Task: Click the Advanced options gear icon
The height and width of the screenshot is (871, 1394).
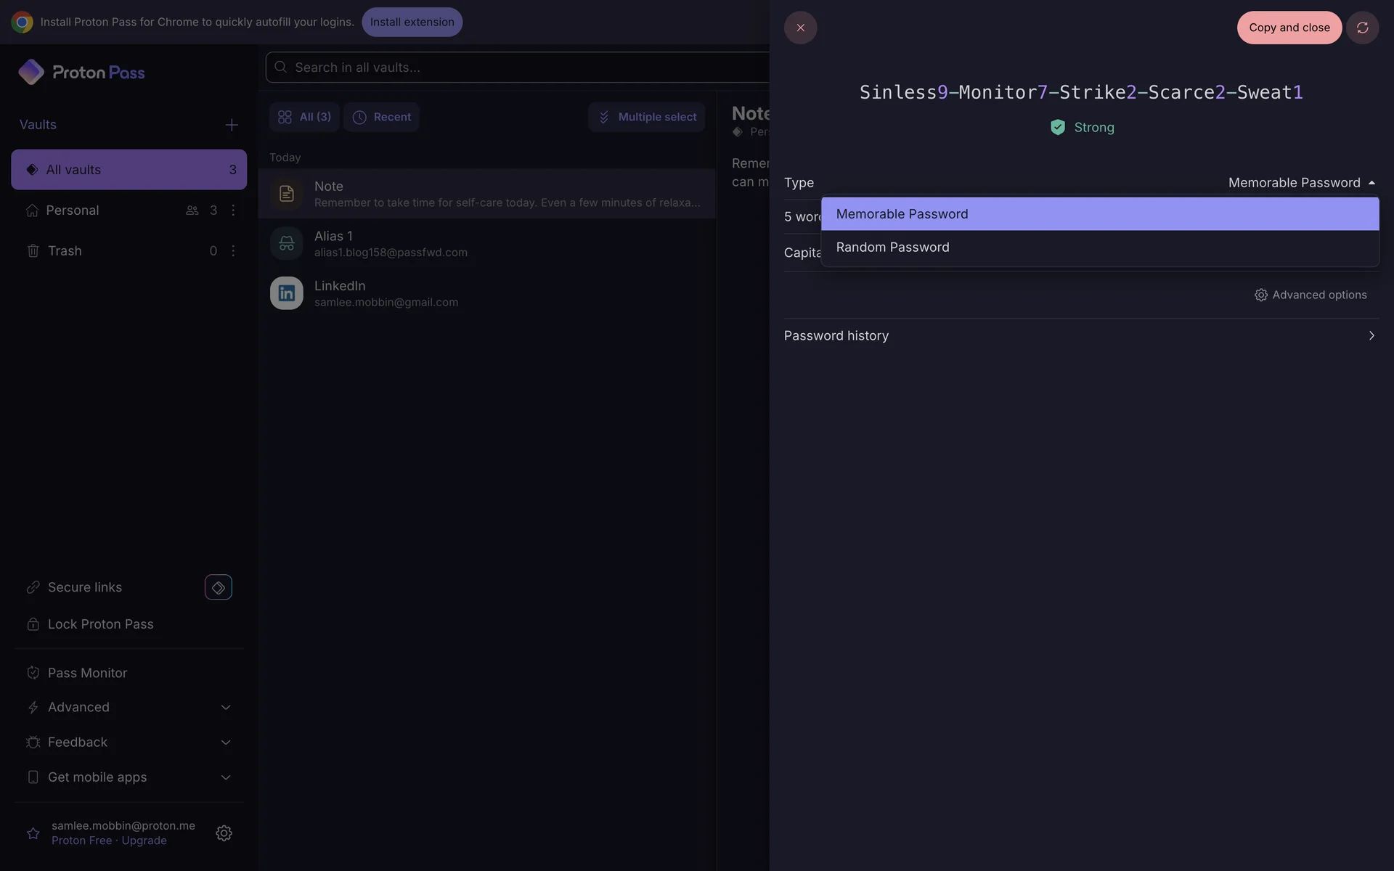Action: 1261,295
